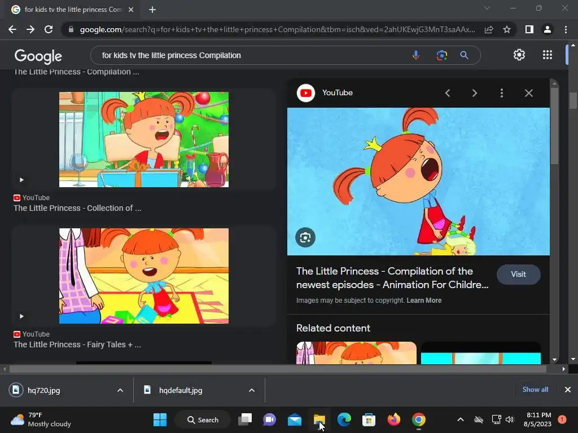Viewport: 578px width, 433px height.
Task: Open more options in the preview panel
Action: coord(502,93)
